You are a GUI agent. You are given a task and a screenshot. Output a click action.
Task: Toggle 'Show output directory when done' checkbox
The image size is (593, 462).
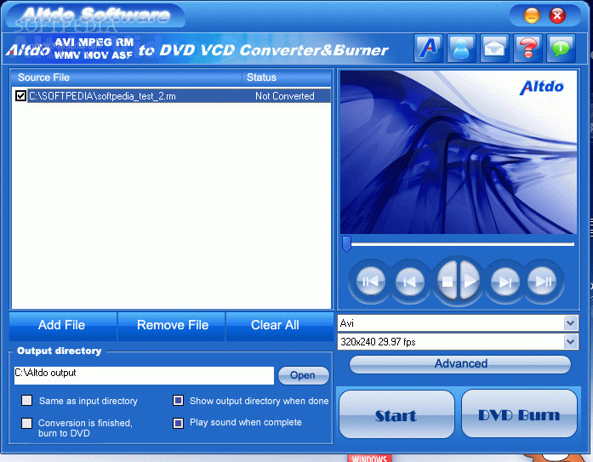(178, 401)
